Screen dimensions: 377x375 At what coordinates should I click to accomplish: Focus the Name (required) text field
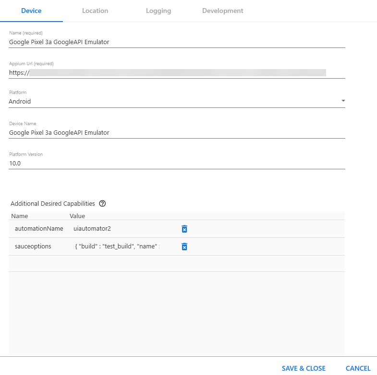[x=177, y=42]
